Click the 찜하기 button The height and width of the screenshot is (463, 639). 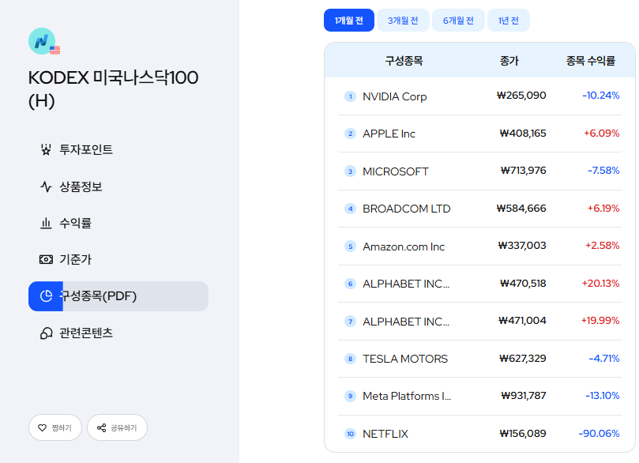click(55, 427)
